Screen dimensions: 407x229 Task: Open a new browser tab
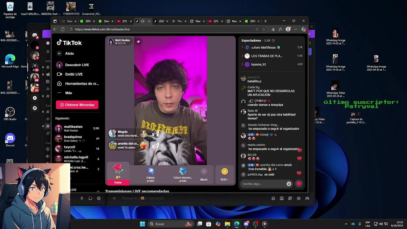265,21
